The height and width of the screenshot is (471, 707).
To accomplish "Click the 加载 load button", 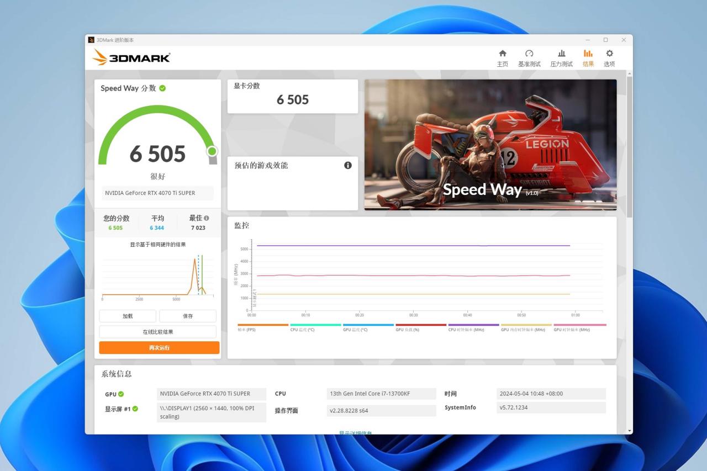I will (x=128, y=316).
